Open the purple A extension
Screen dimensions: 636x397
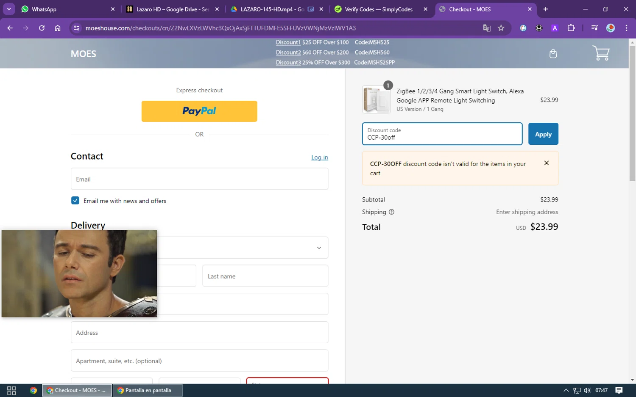[555, 28]
